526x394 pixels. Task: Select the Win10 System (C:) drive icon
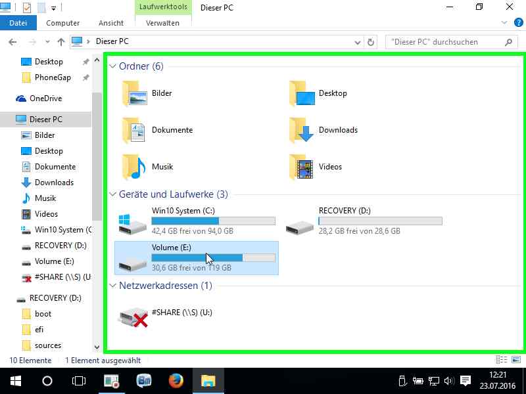pos(133,224)
